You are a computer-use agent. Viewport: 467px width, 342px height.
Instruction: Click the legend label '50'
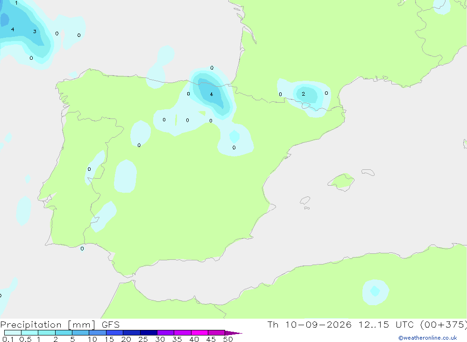point(228,339)
